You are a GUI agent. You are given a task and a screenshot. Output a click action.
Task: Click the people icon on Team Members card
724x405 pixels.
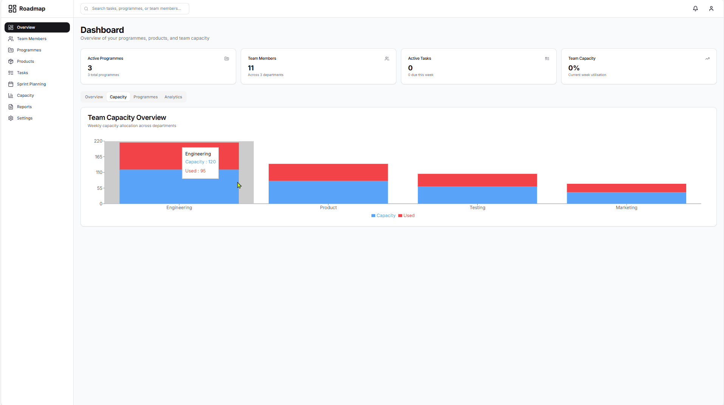pyautogui.click(x=387, y=59)
